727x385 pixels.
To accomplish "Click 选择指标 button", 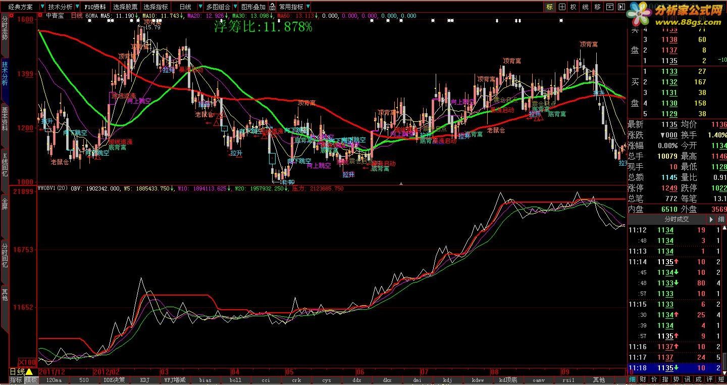I will (x=155, y=7).
